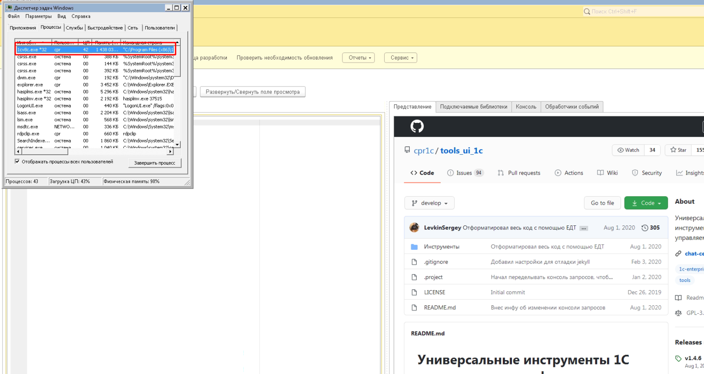The height and width of the screenshot is (374, 704).
Task: Click the README.md file icon
Action: coord(414,308)
